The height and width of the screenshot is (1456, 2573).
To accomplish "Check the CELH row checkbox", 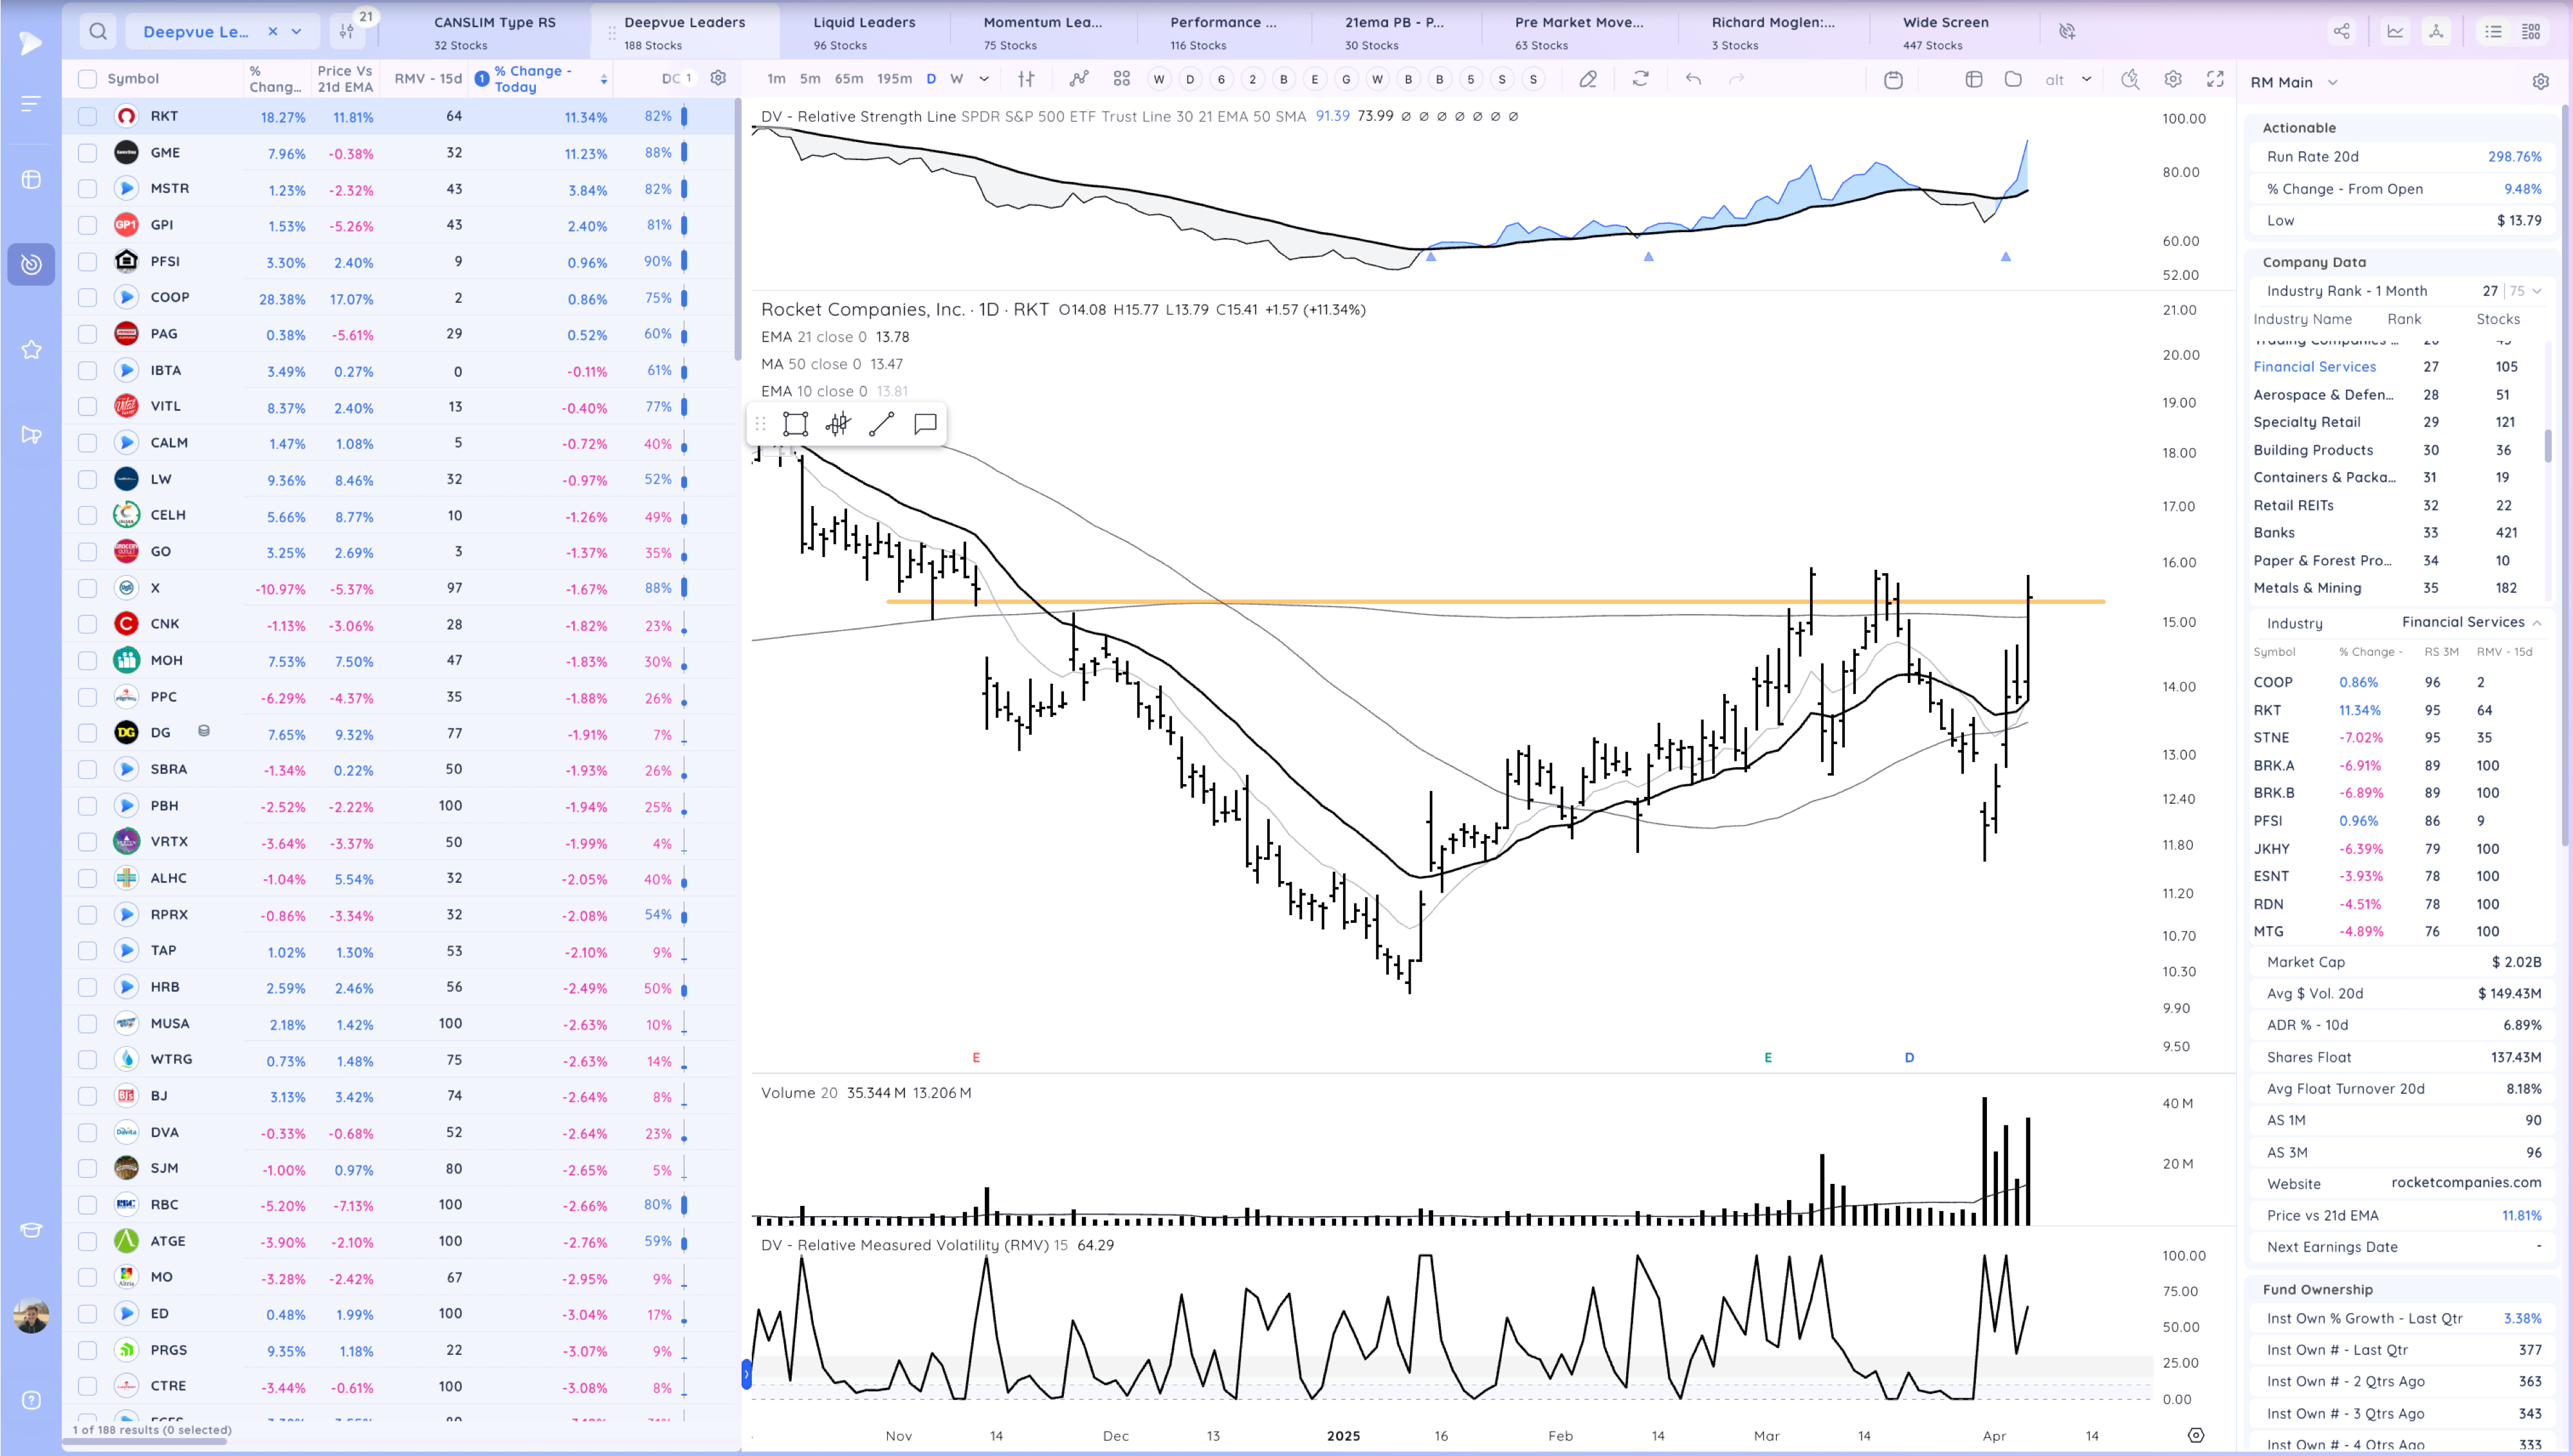I will click(88, 515).
